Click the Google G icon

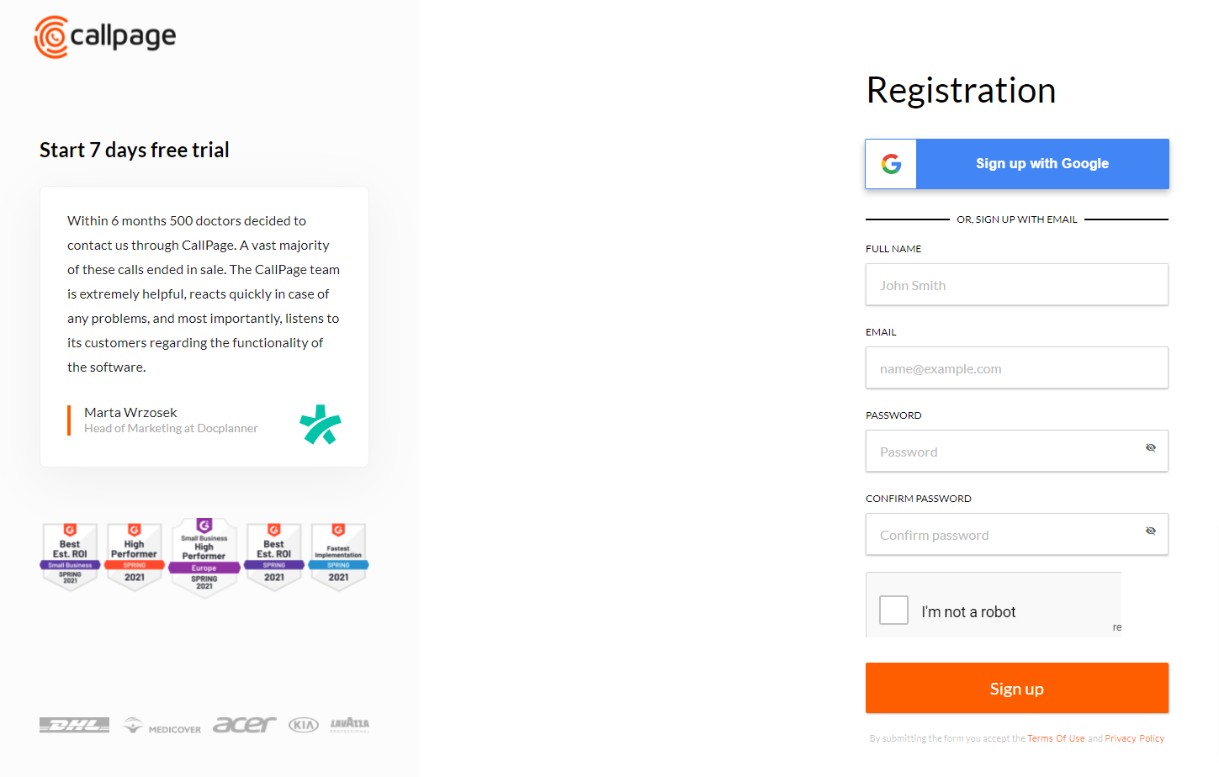click(x=891, y=164)
